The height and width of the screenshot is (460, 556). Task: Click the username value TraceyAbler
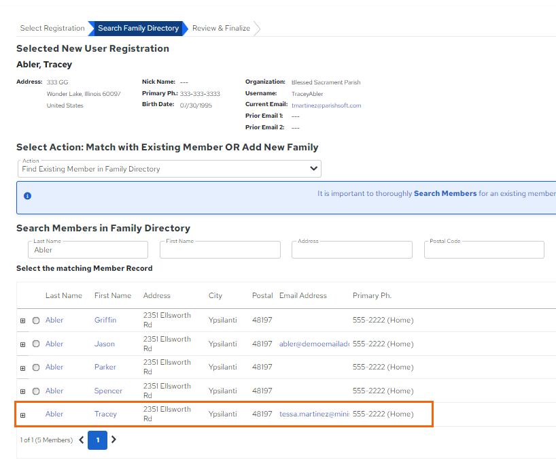[307, 94]
